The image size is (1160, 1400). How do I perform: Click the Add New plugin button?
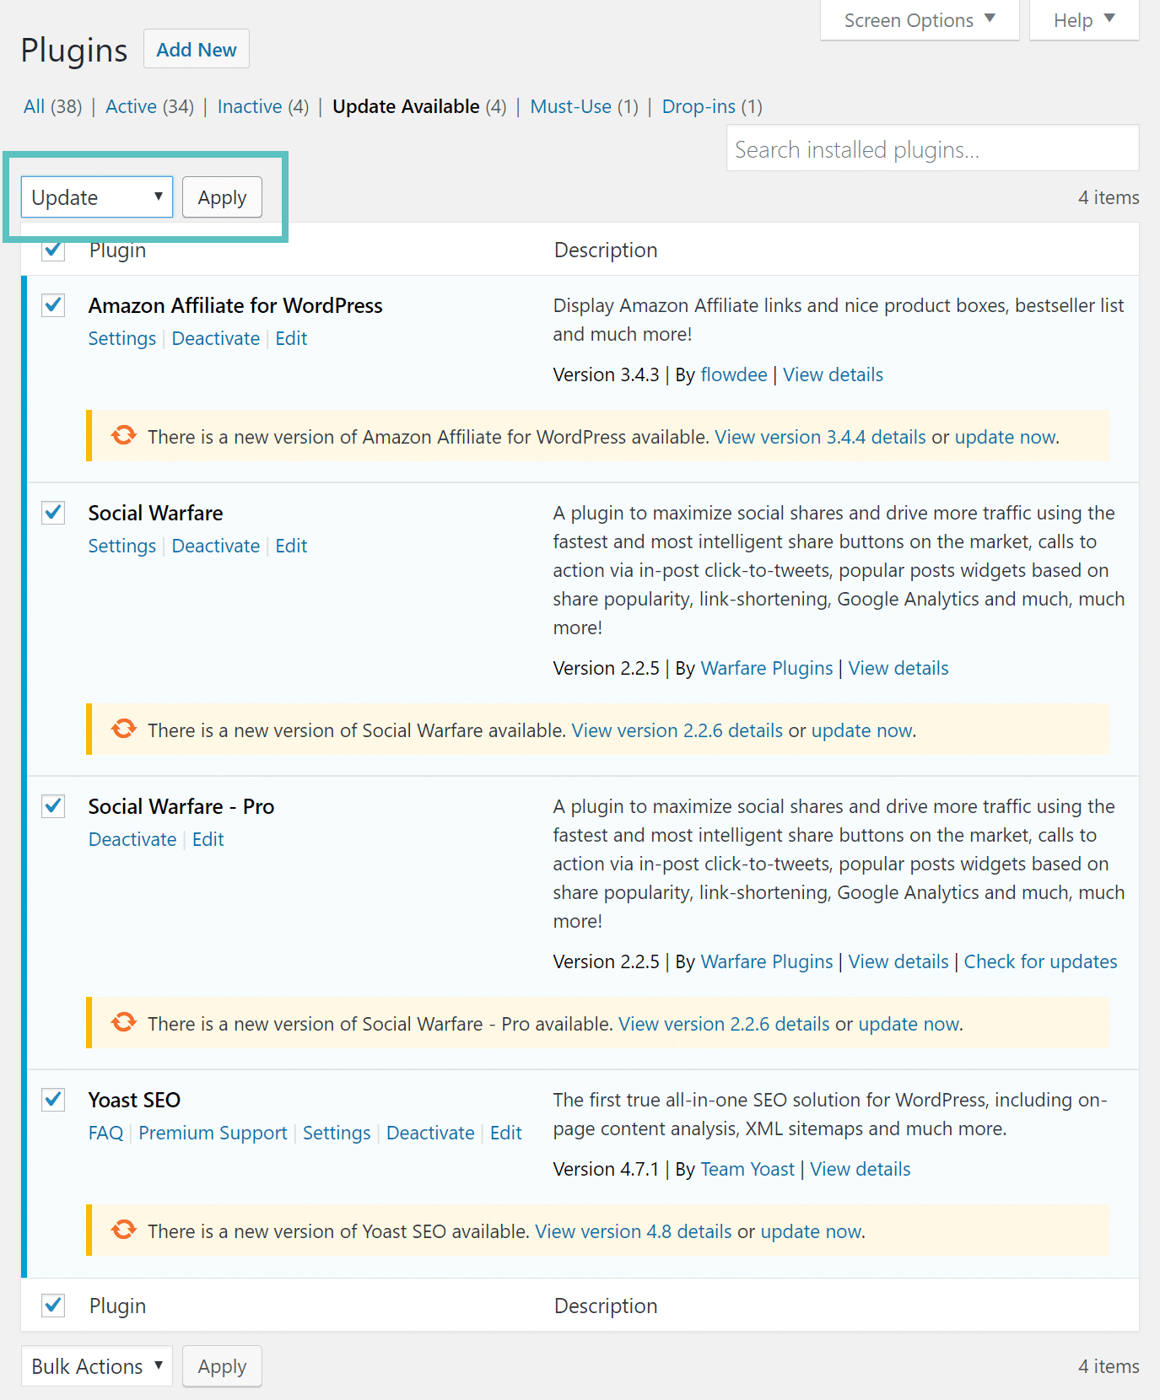click(197, 50)
